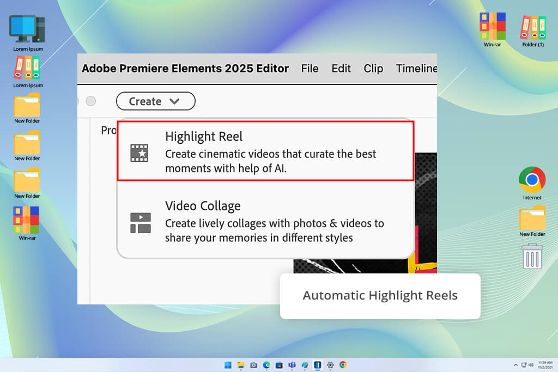Open the Clip menu
The height and width of the screenshot is (372, 558).
373,68
